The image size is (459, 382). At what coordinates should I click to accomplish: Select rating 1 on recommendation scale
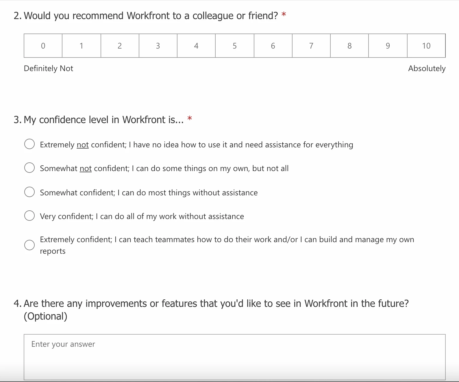click(x=82, y=46)
